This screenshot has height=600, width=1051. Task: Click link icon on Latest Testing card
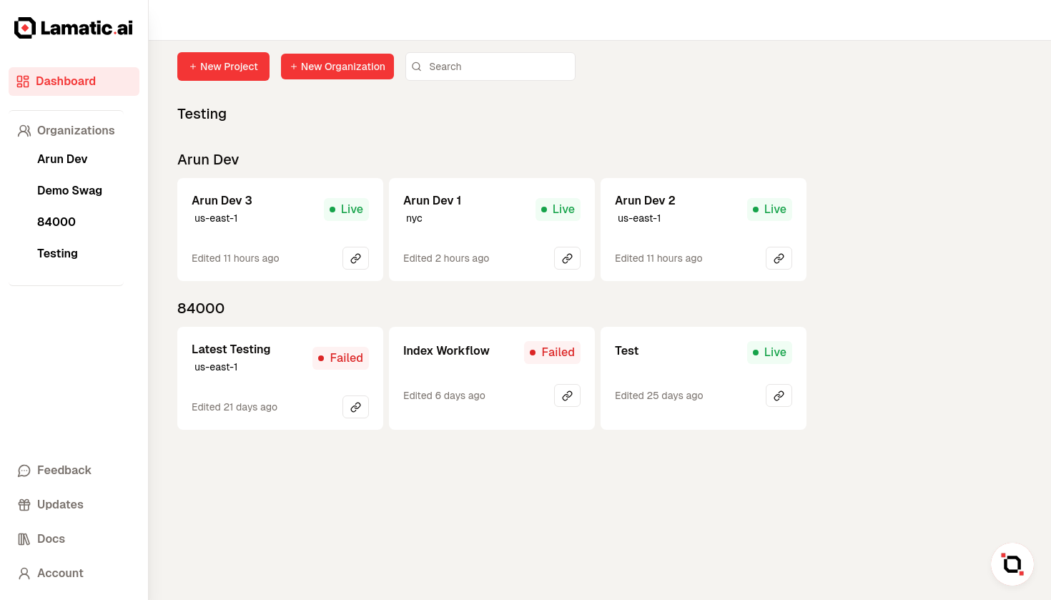pos(355,407)
